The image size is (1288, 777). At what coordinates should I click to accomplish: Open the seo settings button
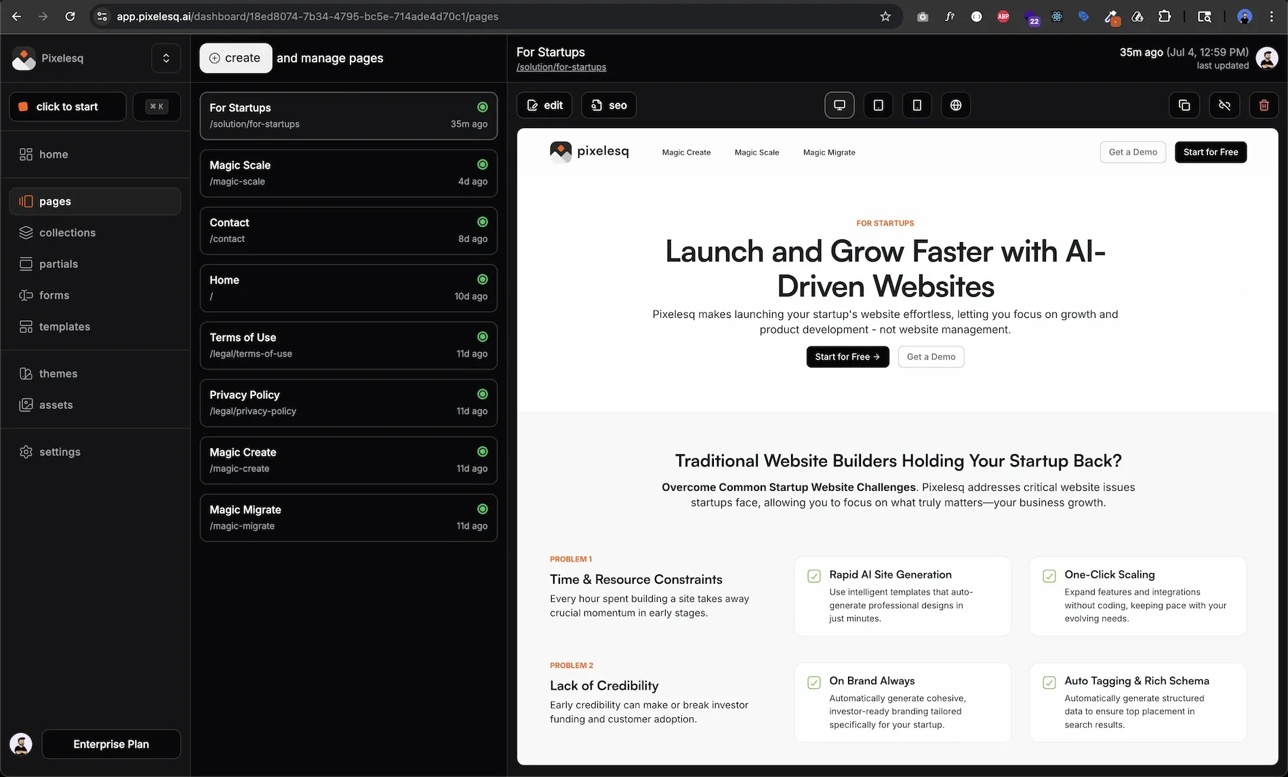coord(609,105)
